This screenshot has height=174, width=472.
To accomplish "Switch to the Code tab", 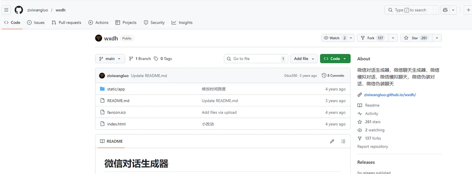I will pyautogui.click(x=12, y=23).
